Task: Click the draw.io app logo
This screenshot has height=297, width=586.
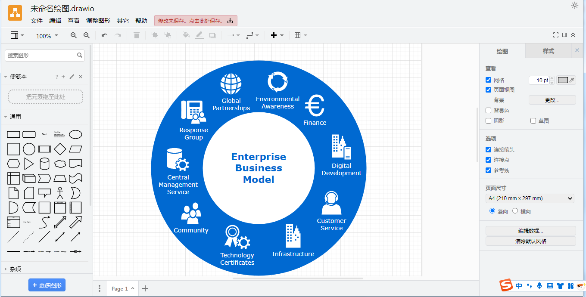Action: pos(15,13)
